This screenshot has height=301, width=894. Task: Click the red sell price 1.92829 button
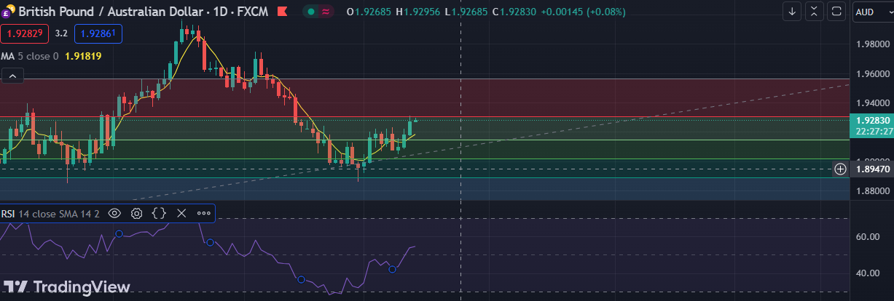pos(24,33)
